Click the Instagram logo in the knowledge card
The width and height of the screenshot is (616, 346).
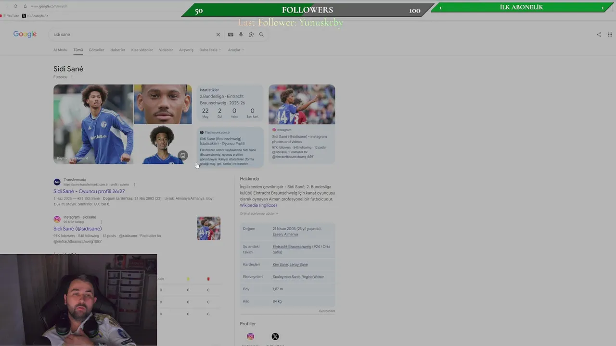pos(274,130)
